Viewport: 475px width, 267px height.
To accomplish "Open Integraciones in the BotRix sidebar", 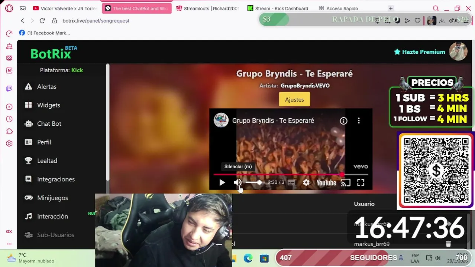I will coord(56,179).
